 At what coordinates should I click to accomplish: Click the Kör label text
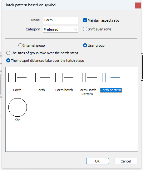point(17,120)
